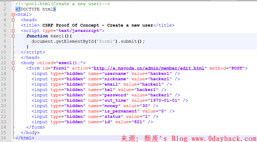The width and height of the screenshot is (257, 142).
Task: Collapse the function exec1 fold marker
Action: 13,36
